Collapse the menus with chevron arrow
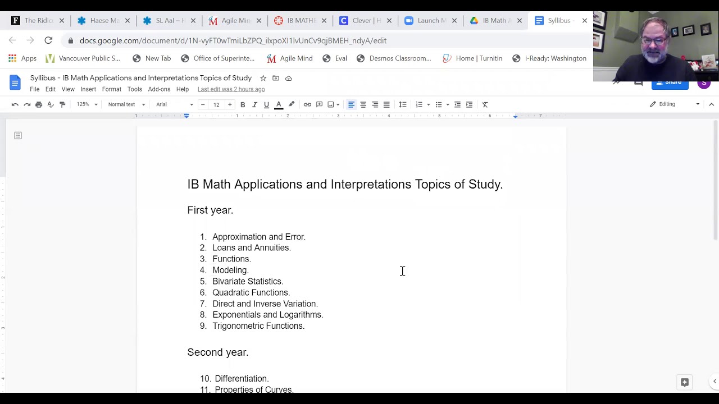719x404 pixels. point(711,104)
